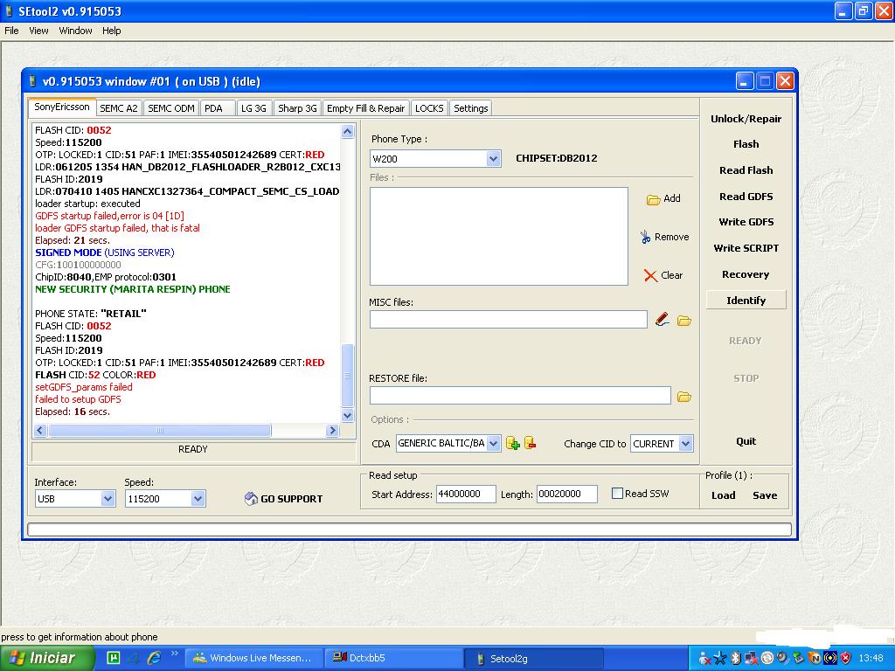Viewport: 895px width, 671px height.
Task: Open MISC files browse folder icon
Action: tap(683, 321)
